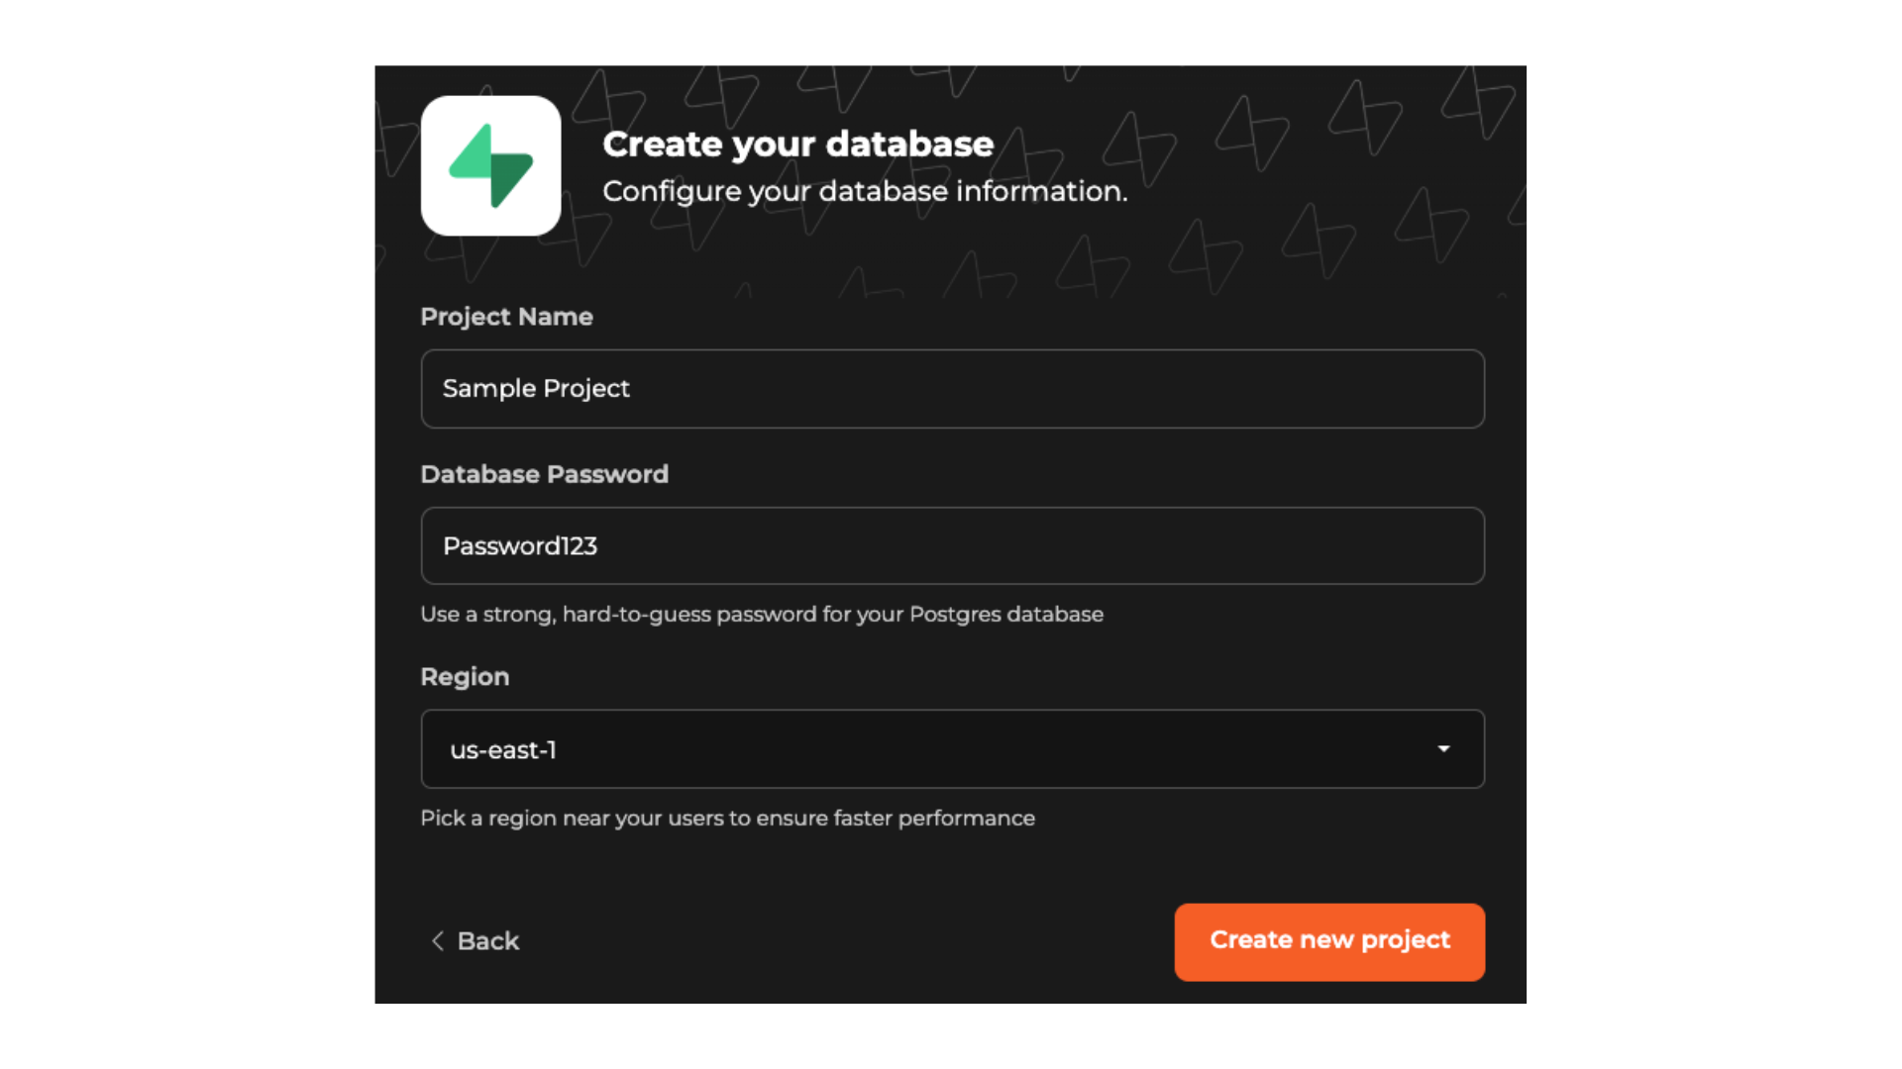The height and width of the screenshot is (1069, 1902).
Task: Click the 'us-east-1' selected value text
Action: 503,750
